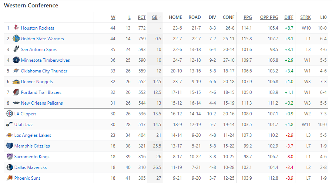Screen dimensions: 332x183
Task: Sort by STRK column header
Action: click(x=305, y=17)
